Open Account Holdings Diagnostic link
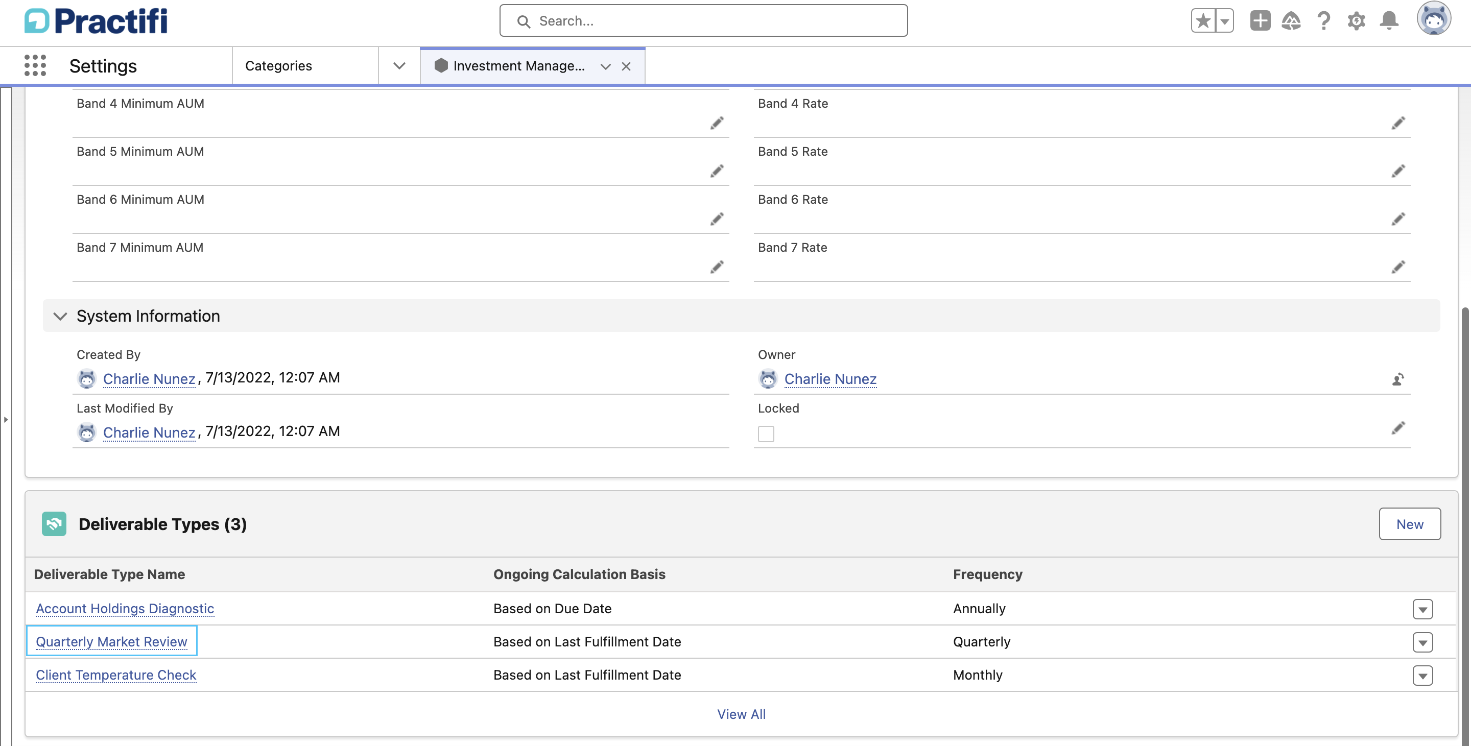The width and height of the screenshot is (1471, 746). 125,609
